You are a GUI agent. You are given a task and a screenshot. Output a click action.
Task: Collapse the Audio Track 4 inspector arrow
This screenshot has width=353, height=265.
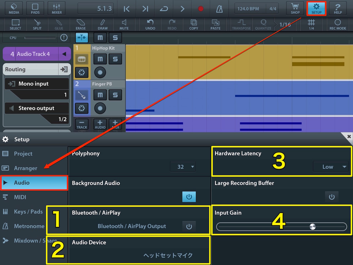click(64, 54)
